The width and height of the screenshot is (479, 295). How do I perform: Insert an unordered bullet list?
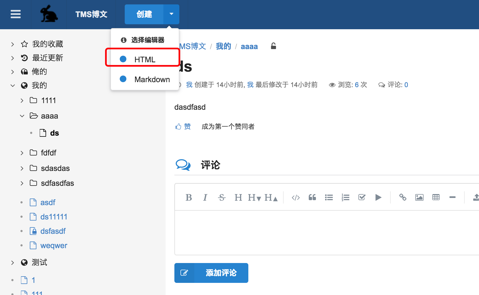point(329,197)
